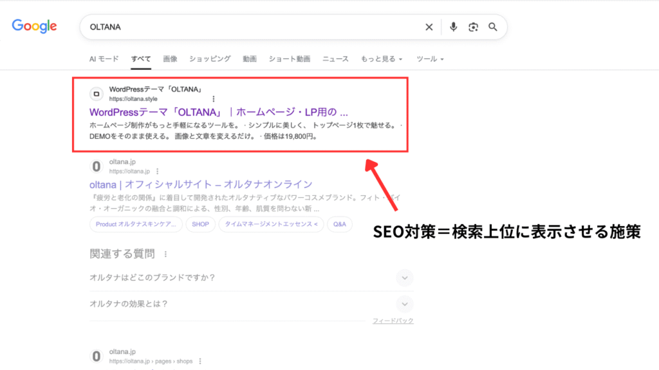
Task: Click the Google logo
Action: pos(34,26)
